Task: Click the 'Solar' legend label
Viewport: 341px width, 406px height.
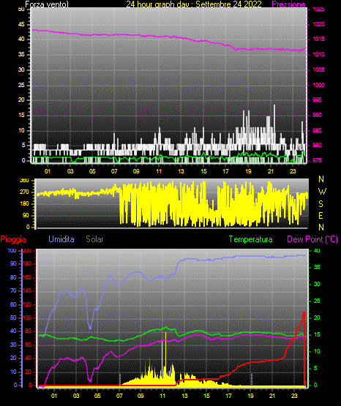Action: tap(94, 239)
